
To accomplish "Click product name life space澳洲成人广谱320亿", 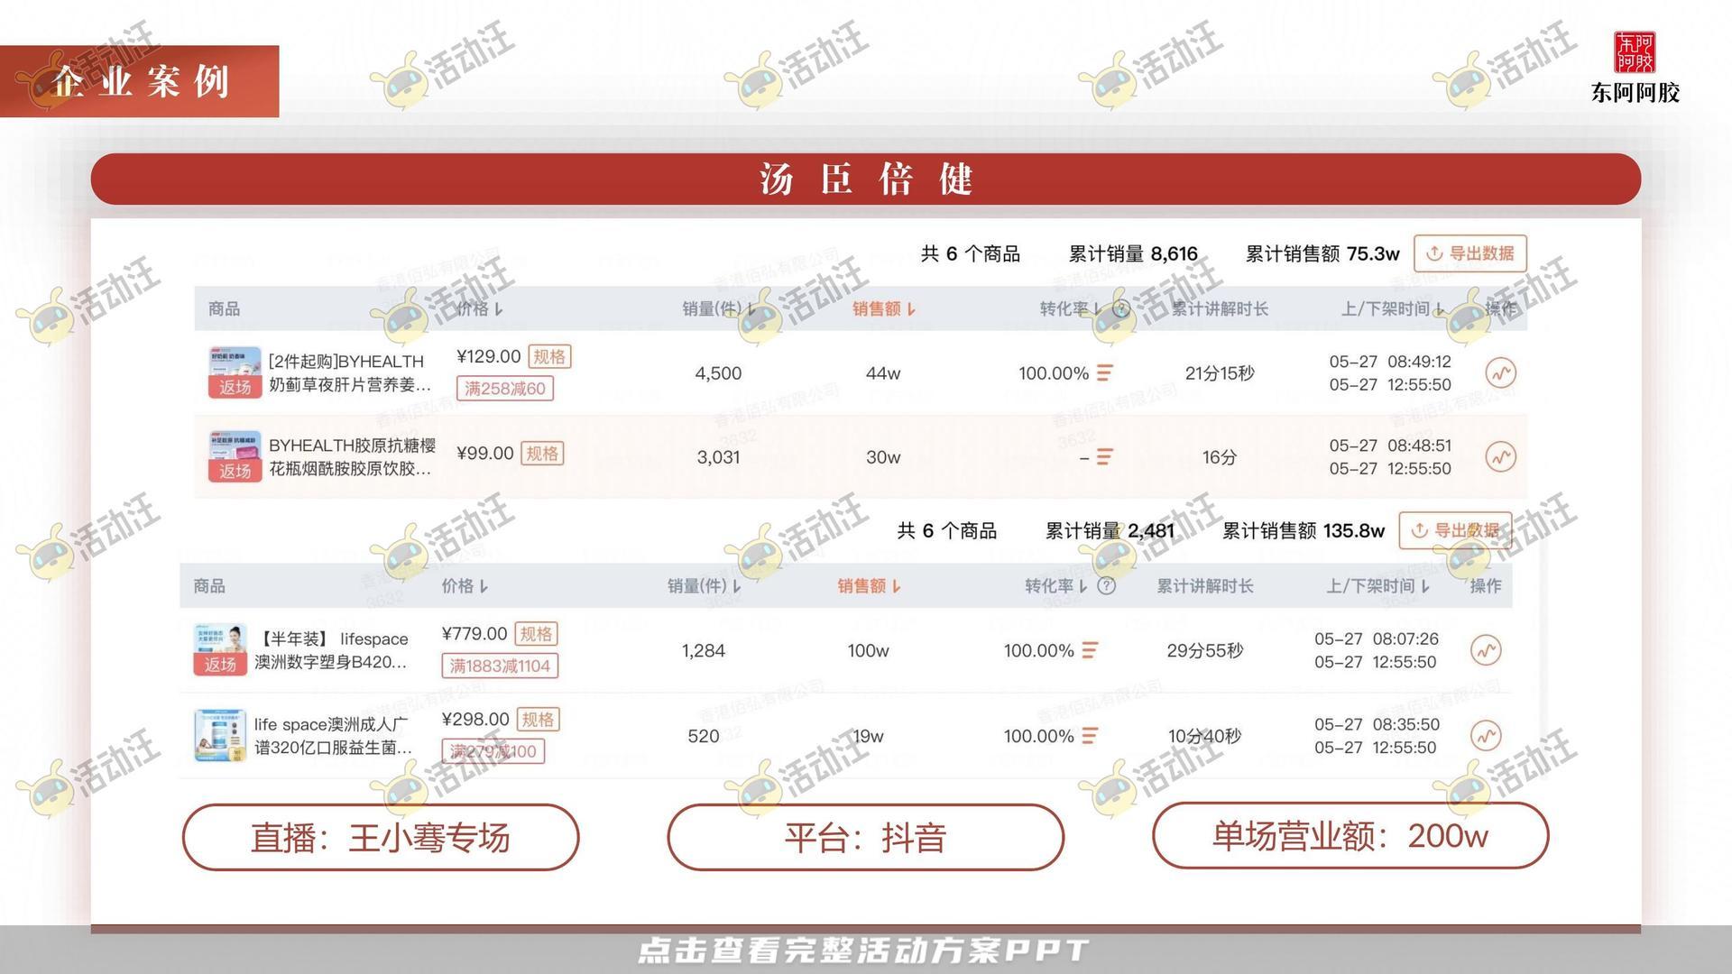I will [333, 736].
